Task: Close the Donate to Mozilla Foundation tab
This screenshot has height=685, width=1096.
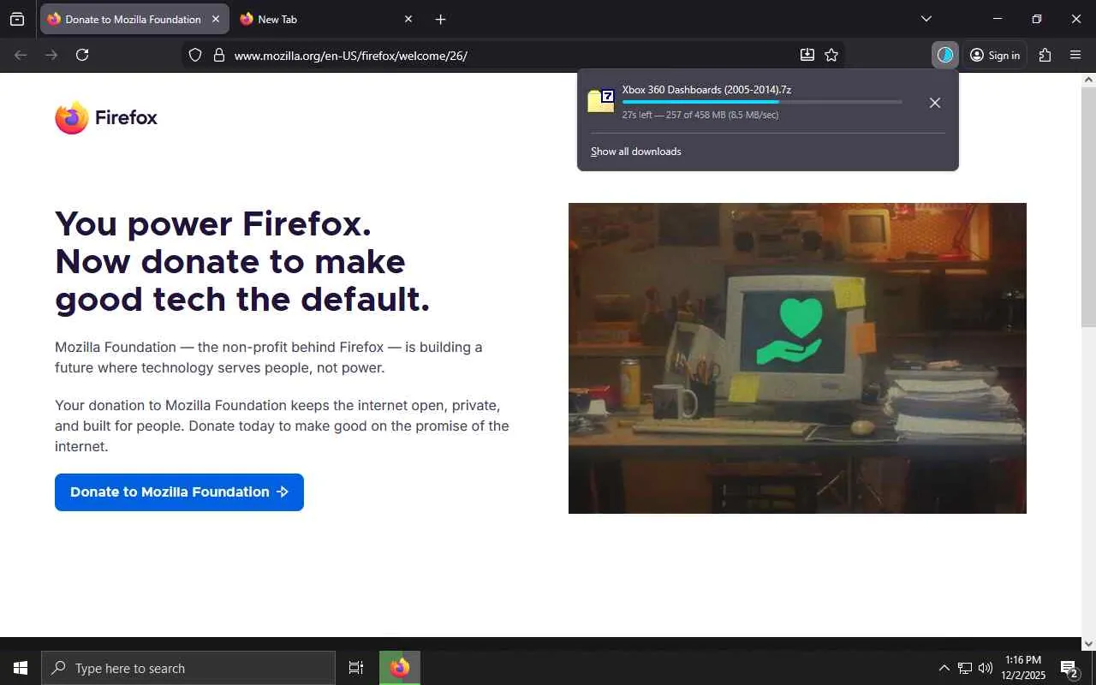Action: pyautogui.click(x=216, y=19)
